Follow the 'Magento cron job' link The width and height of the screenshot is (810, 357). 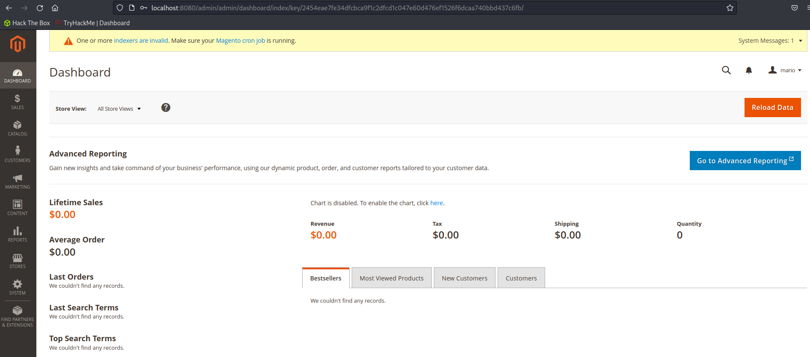coord(240,41)
